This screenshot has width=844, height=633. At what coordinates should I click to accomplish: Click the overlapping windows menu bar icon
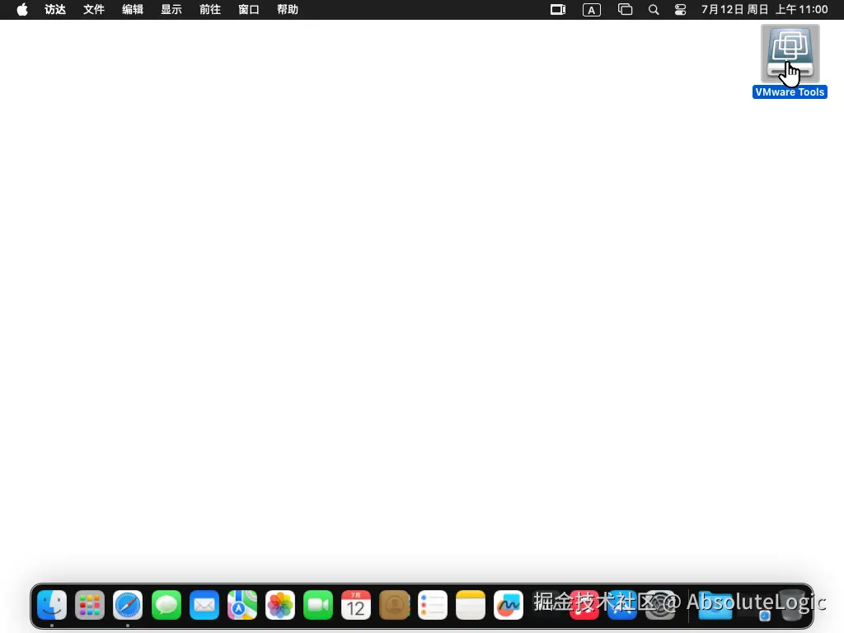tap(625, 10)
